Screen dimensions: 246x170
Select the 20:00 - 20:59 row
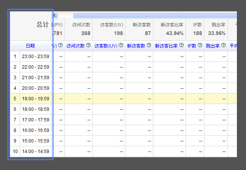[124, 88]
